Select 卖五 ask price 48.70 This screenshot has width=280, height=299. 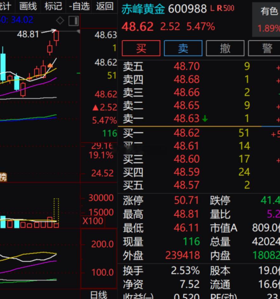tap(186, 66)
